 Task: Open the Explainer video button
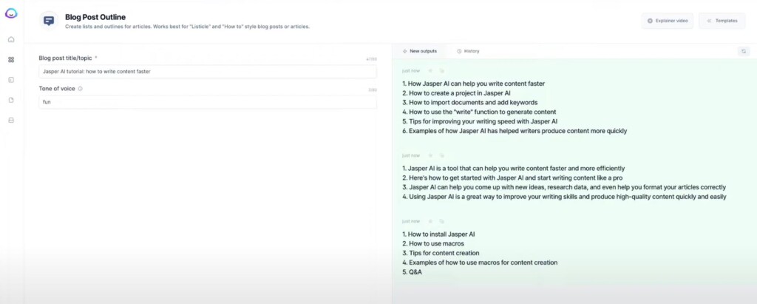pos(667,21)
